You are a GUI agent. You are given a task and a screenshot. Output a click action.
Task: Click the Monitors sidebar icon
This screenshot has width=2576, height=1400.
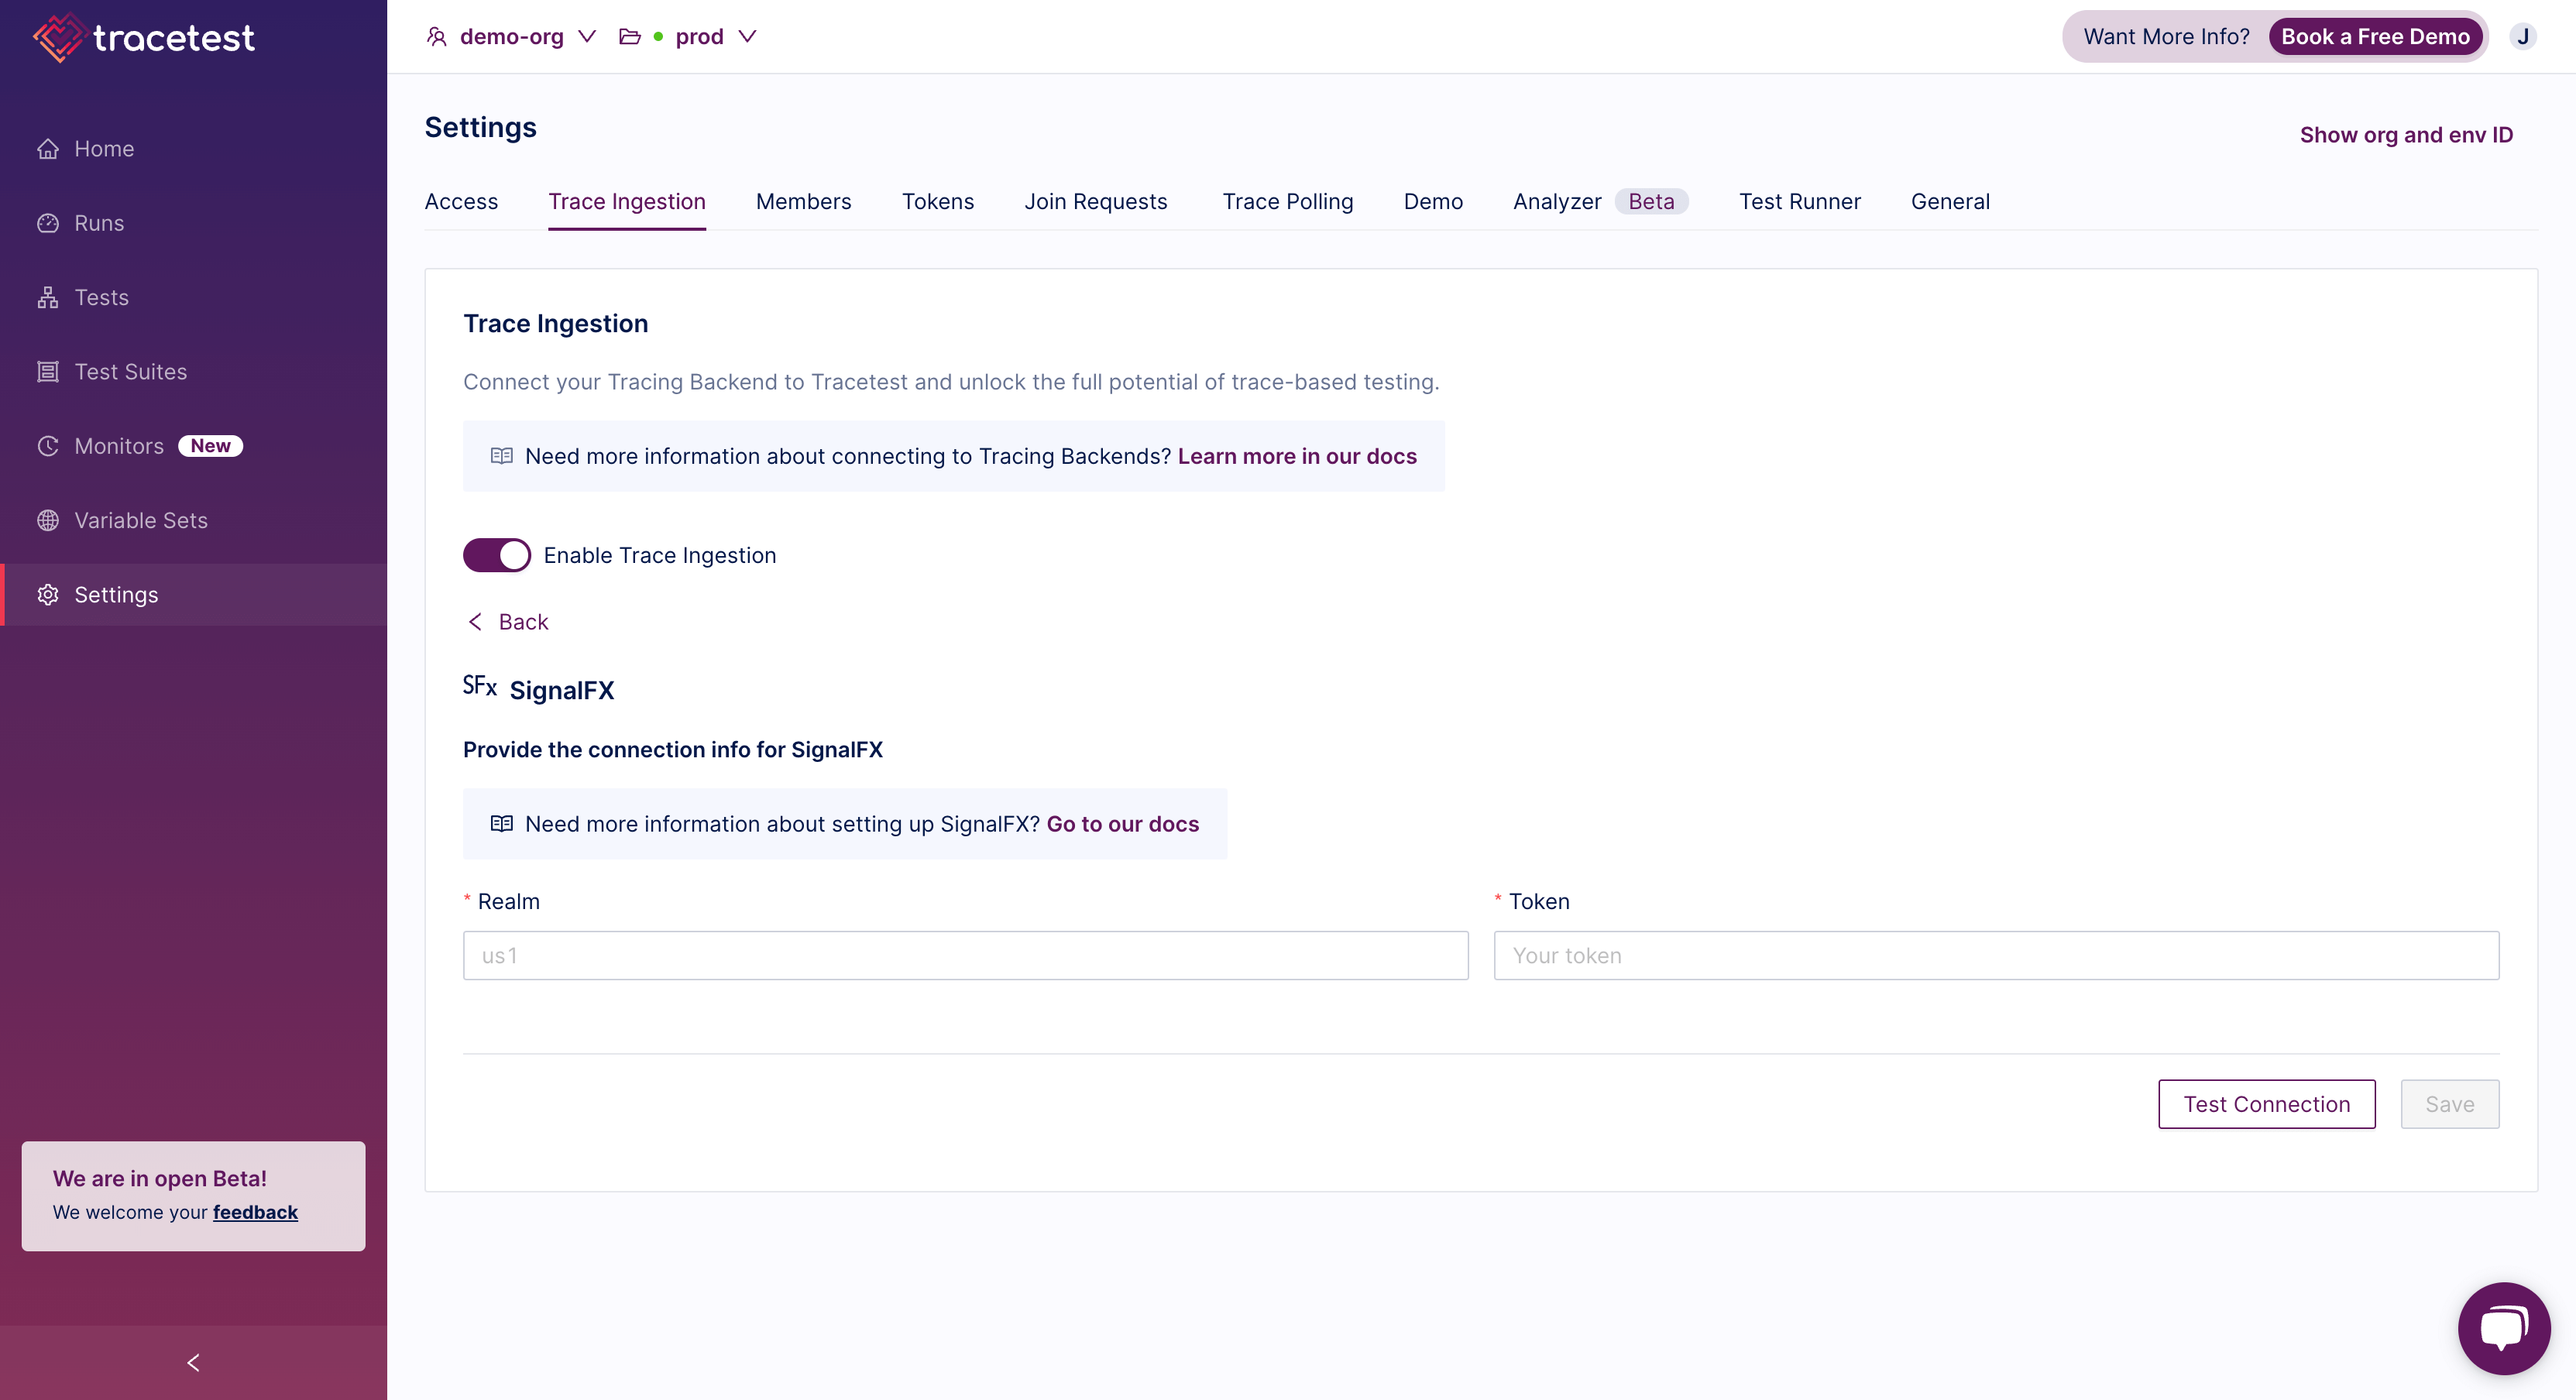click(46, 444)
